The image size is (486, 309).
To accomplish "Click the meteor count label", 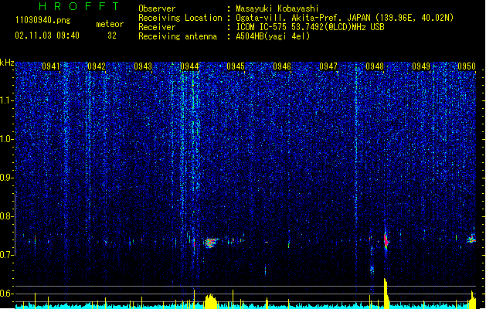I will (x=110, y=24).
